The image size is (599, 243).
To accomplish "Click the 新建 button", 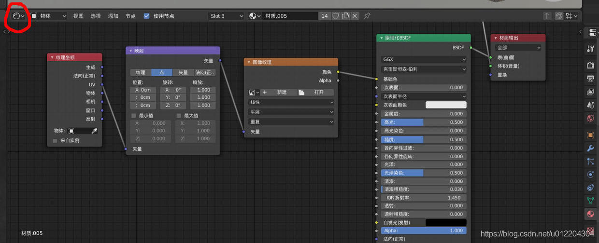I will click(278, 92).
